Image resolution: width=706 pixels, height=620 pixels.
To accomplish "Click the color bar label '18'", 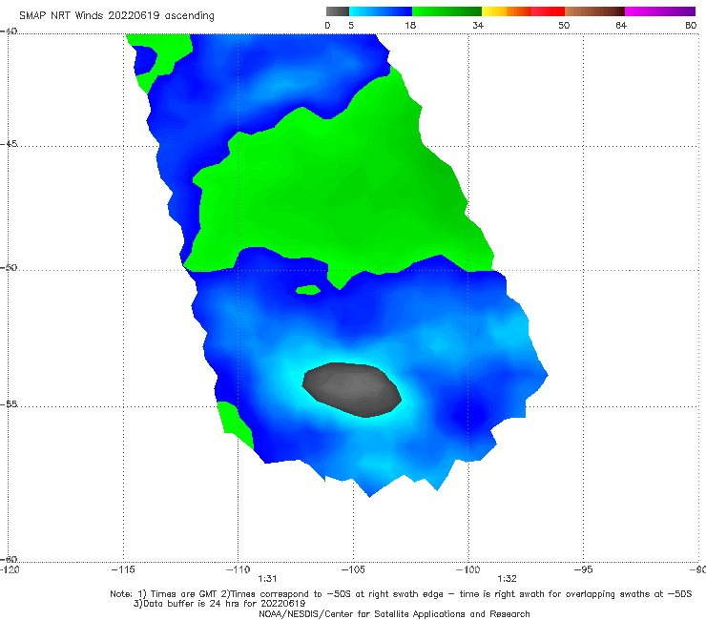I will [x=410, y=26].
